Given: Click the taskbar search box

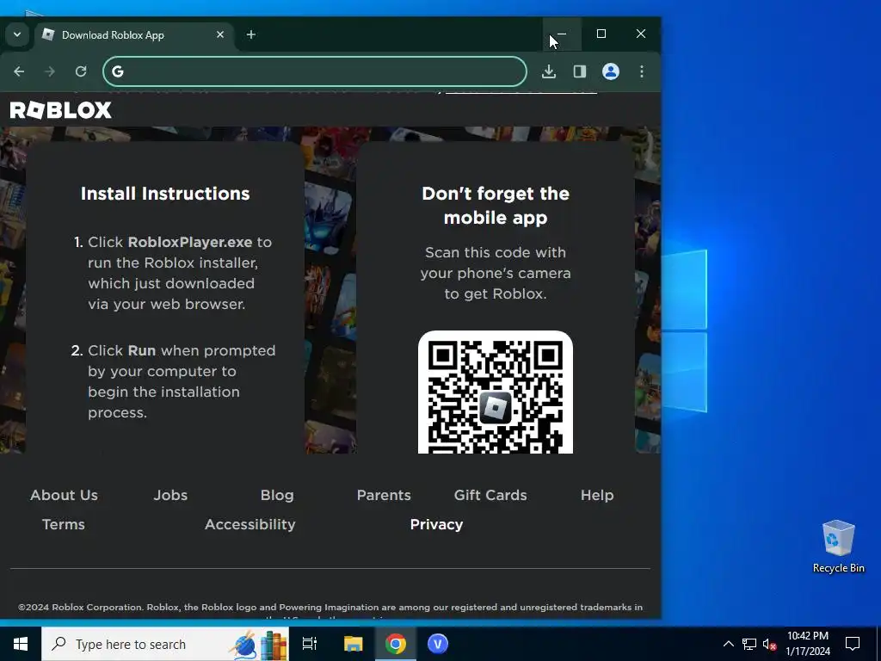Looking at the screenshot, I should click(x=165, y=644).
